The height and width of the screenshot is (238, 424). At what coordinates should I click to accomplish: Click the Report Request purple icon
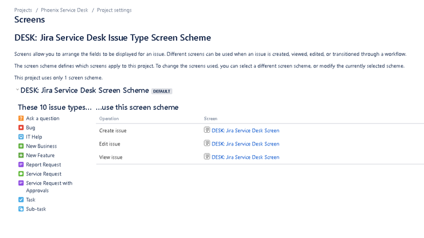pos(21,164)
